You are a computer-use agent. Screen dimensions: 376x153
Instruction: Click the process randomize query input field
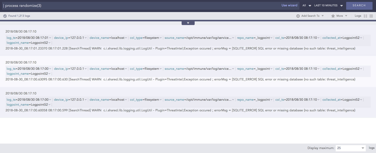pos(105,5)
